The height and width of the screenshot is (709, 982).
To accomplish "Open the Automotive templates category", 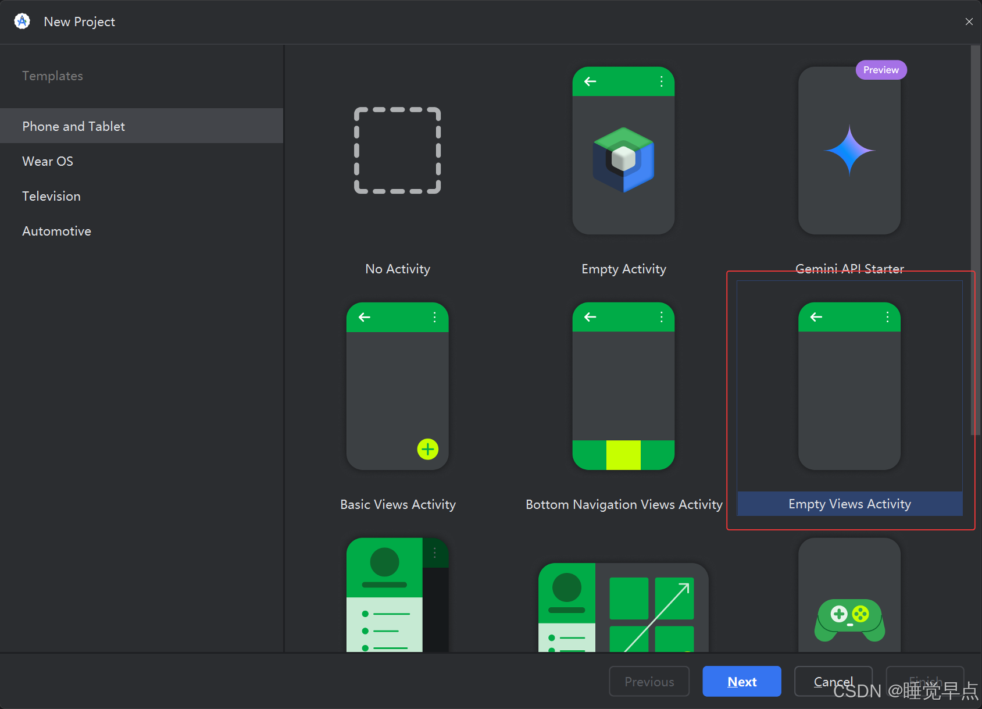I will pyautogui.click(x=56, y=231).
